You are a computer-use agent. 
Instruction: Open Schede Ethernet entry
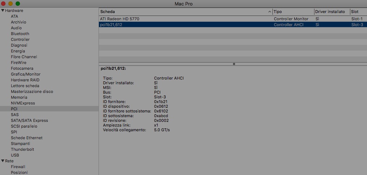pyautogui.click(x=27, y=138)
